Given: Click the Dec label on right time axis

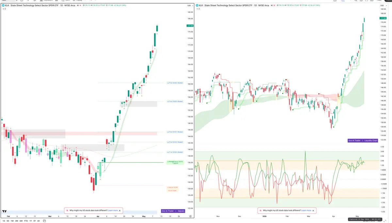Looking at the screenshot, I should pos(239,216).
